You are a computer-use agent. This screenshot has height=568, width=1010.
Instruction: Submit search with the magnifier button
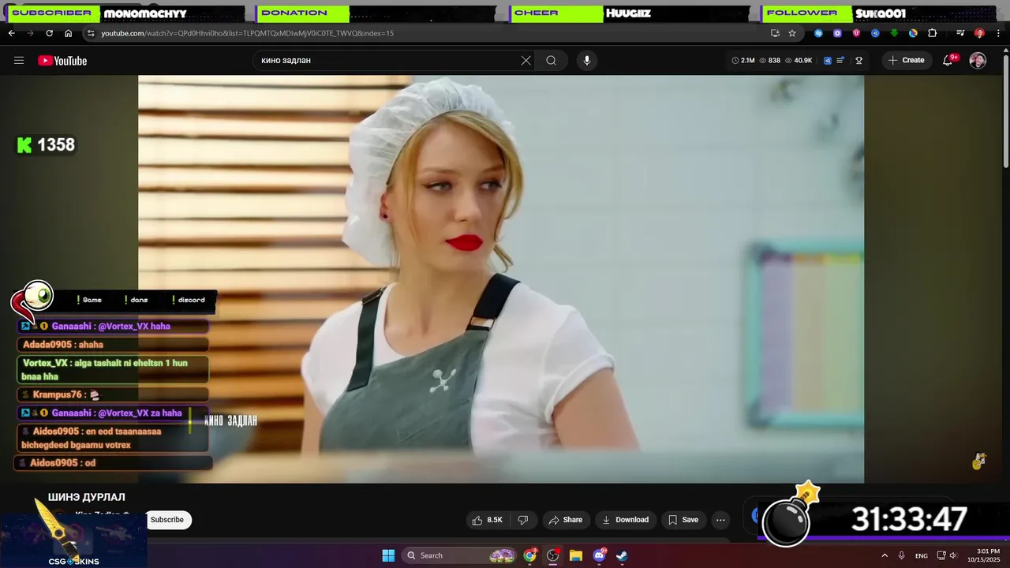pos(551,61)
